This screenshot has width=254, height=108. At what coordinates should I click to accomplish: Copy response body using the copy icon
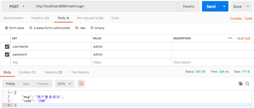(x=240, y=84)
